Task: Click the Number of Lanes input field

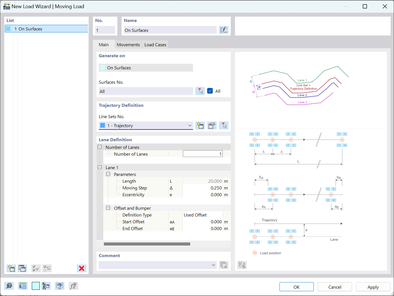Action: click(203, 154)
